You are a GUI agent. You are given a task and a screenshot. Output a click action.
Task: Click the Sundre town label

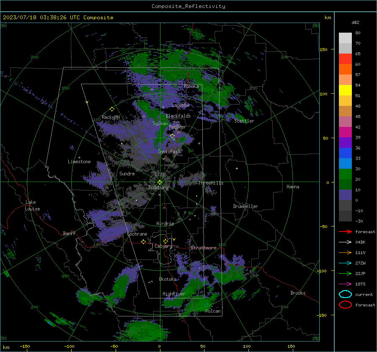pyautogui.click(x=127, y=173)
